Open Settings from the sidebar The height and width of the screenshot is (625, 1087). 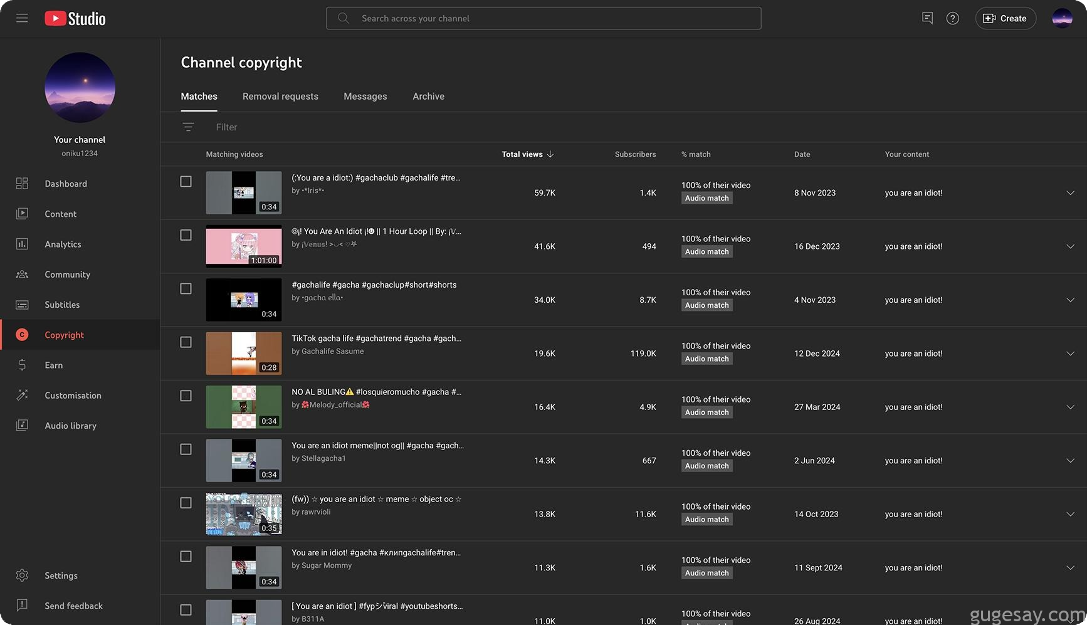(x=80, y=575)
